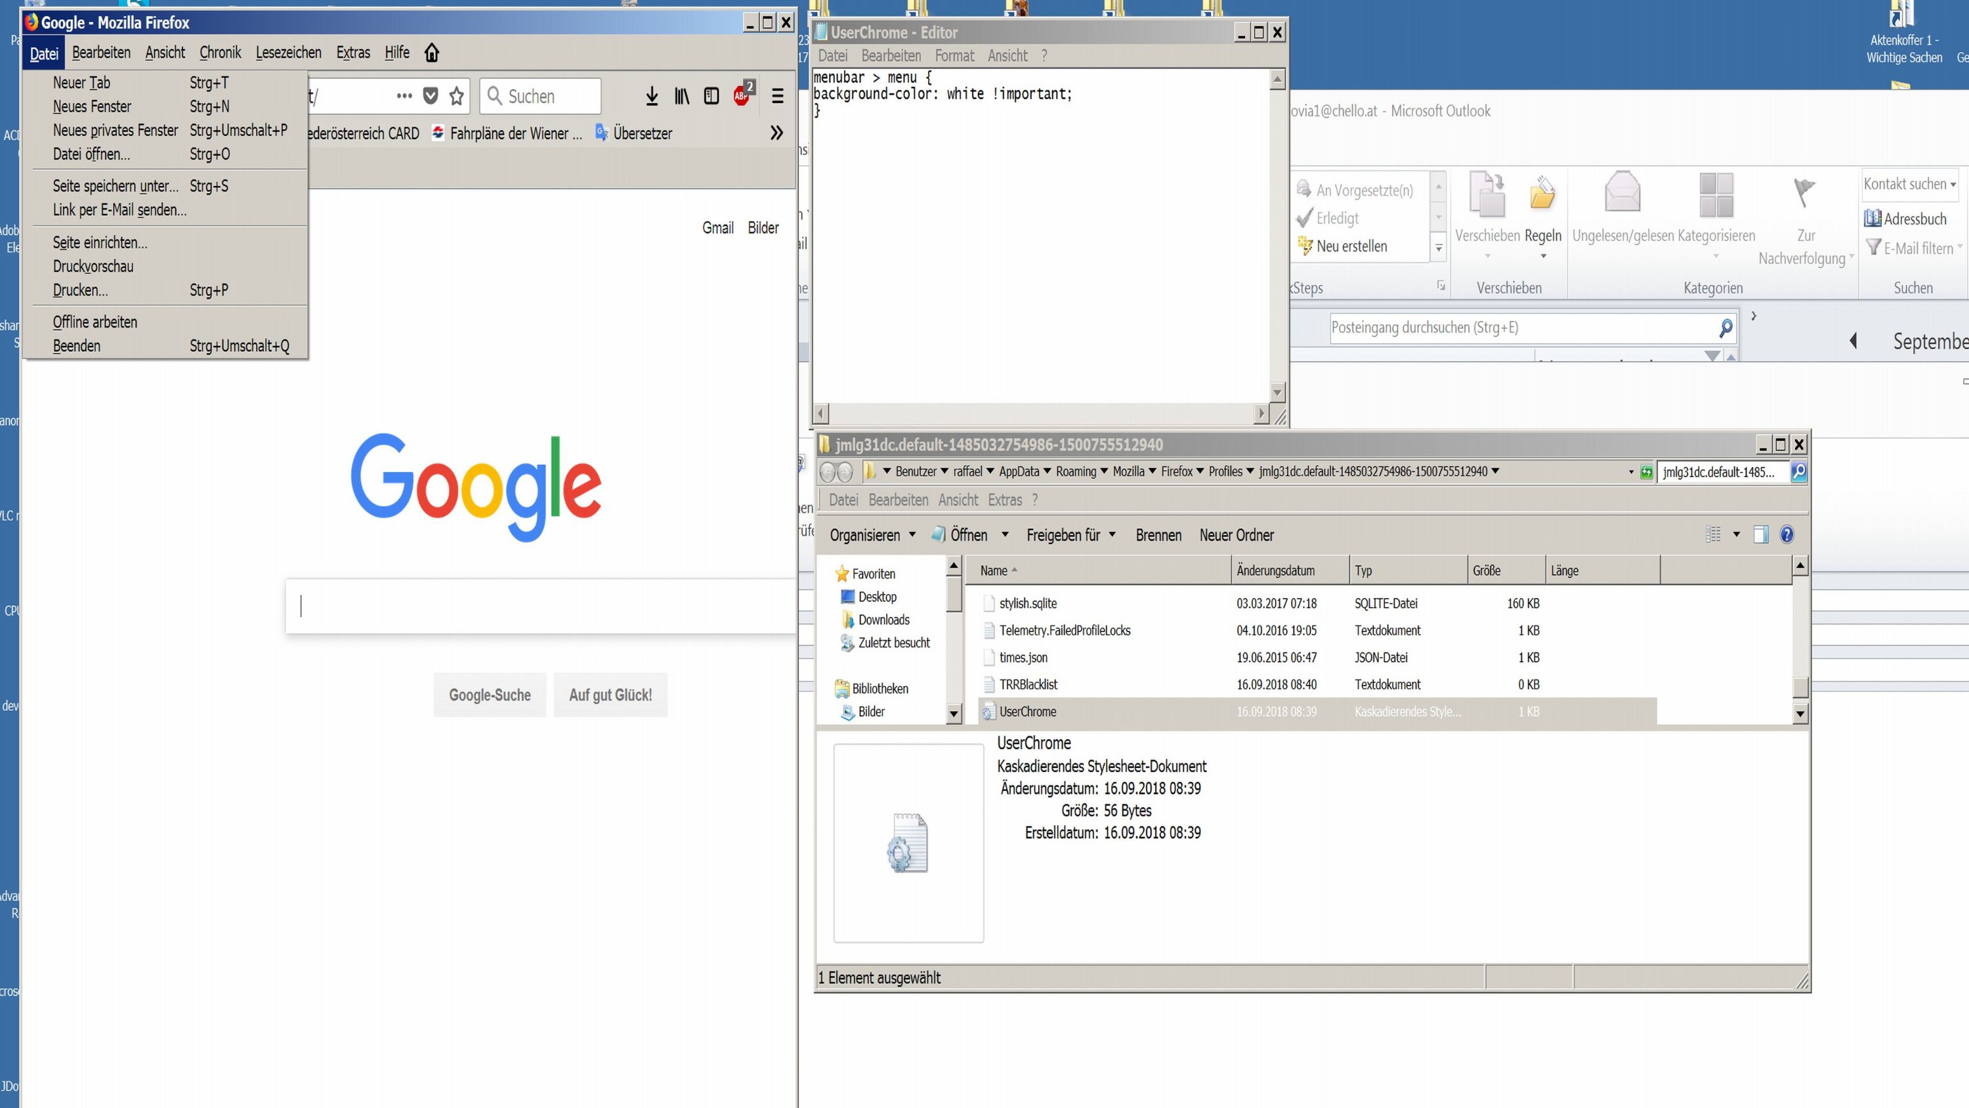Open the Chronik menu in Firefox

click(220, 53)
